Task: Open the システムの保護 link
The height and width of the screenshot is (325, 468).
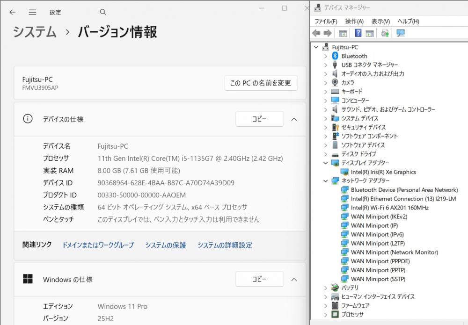Action: click(x=165, y=245)
